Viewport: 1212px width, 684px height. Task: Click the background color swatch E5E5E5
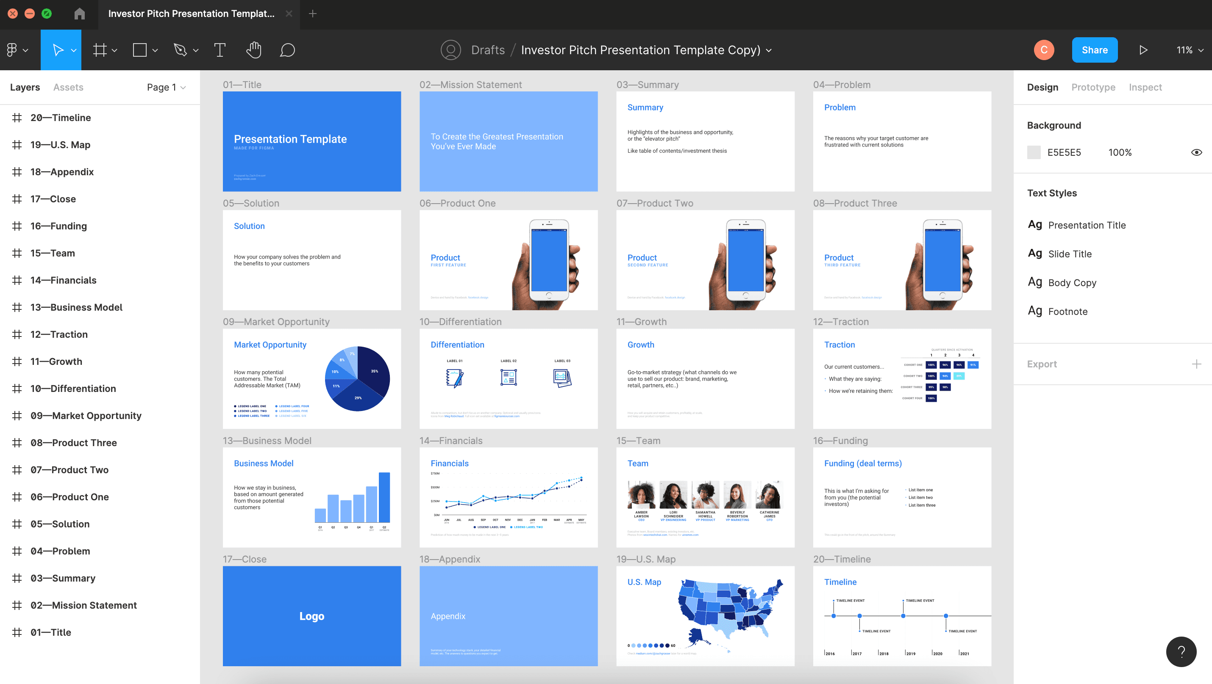(1034, 152)
